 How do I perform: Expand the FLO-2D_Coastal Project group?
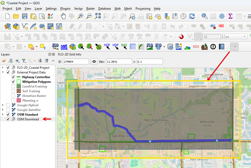[3, 68]
